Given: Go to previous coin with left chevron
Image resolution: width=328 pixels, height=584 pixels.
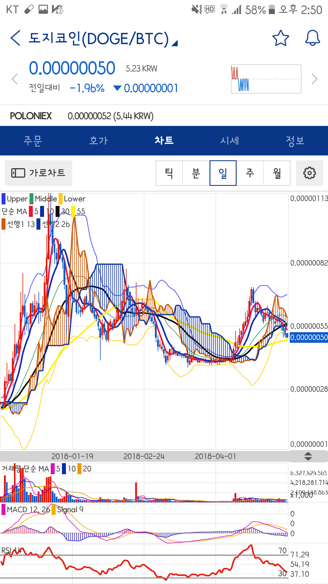Looking at the screenshot, I should (15, 79).
